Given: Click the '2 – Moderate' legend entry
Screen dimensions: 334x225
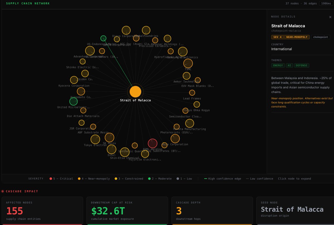Looking at the screenshot, I should pyautogui.click(x=160, y=179).
